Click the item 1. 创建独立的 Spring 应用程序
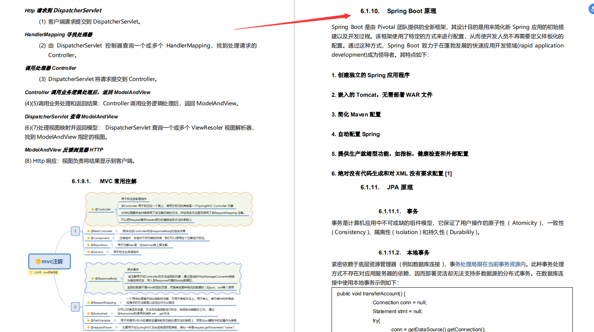 click(x=371, y=75)
